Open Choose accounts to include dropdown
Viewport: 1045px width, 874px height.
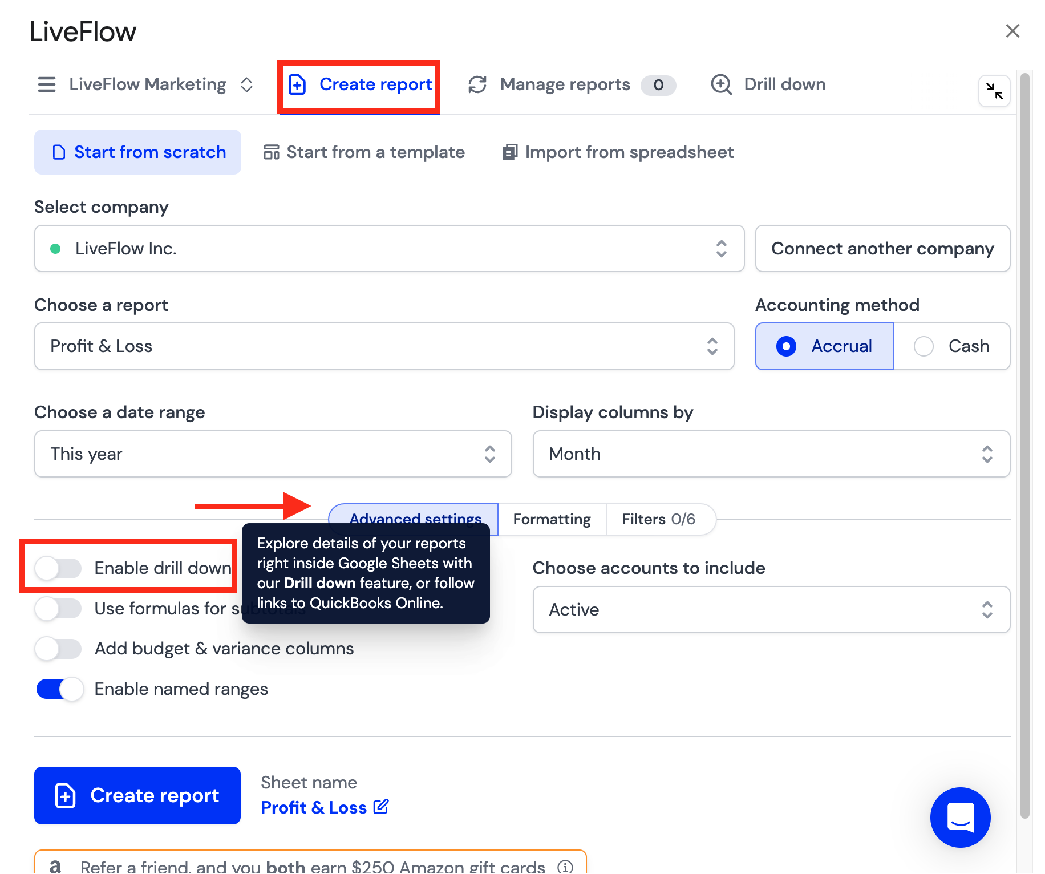point(771,610)
